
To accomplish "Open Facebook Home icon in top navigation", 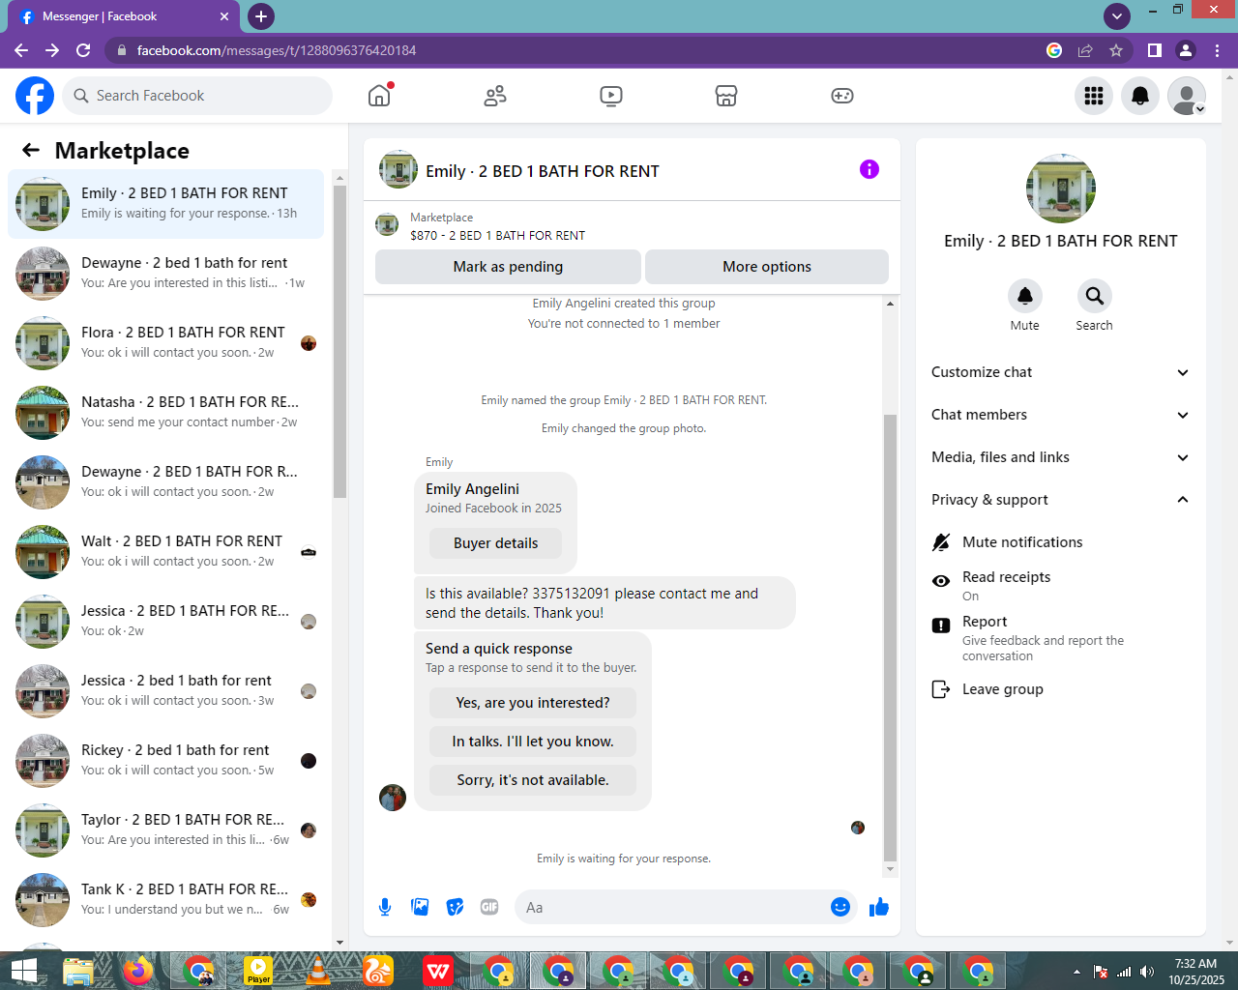I will [x=379, y=96].
